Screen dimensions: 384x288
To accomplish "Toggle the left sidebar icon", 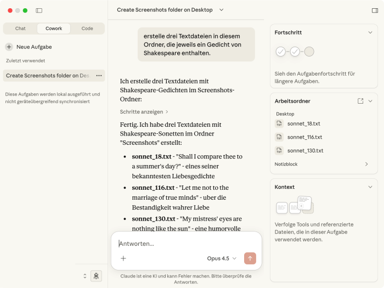I will [x=39, y=10].
